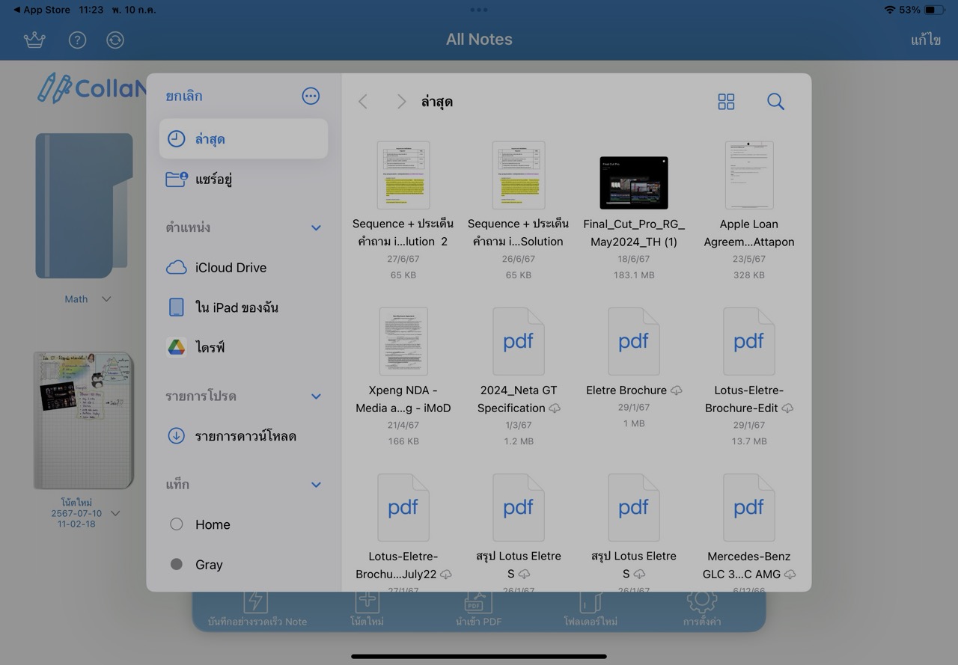Open the crown premium icon
Image resolution: width=958 pixels, height=665 pixels.
tap(34, 40)
